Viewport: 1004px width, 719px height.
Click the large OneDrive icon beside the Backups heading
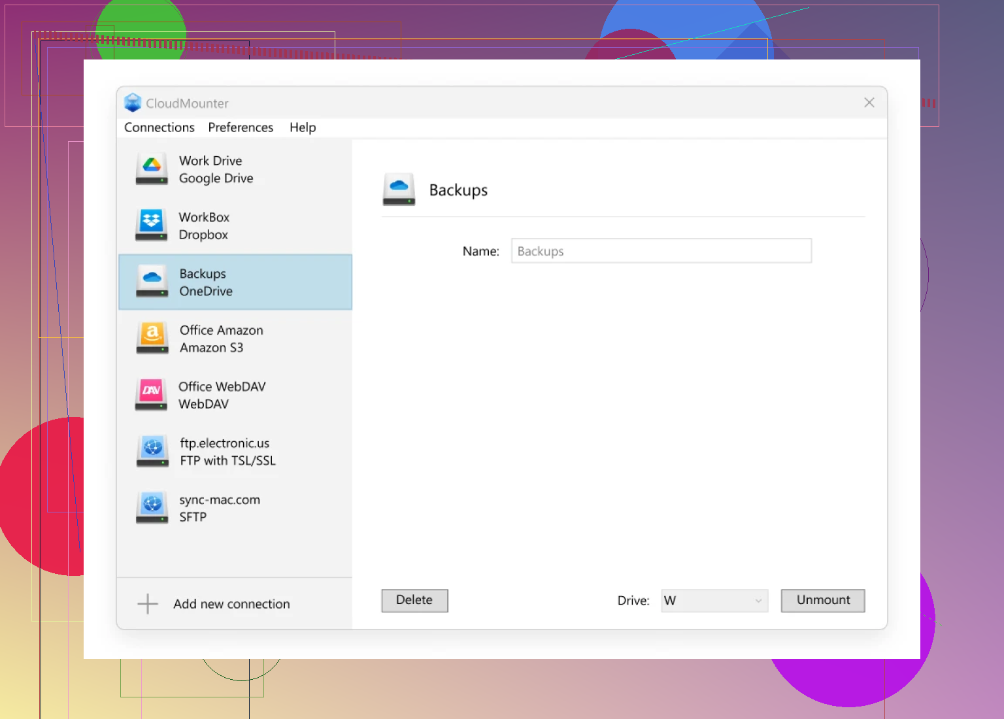click(x=399, y=190)
